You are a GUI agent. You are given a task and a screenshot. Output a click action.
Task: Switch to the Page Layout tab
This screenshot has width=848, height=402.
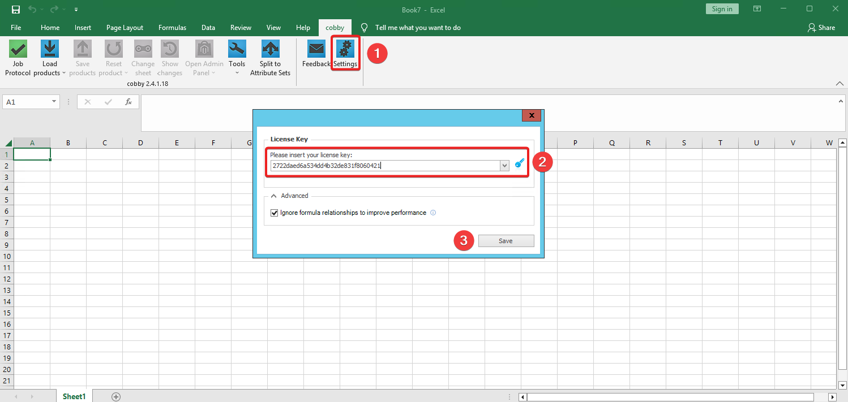[x=125, y=28]
